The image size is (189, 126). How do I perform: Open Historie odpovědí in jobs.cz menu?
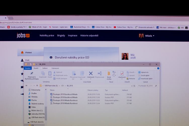click(x=89, y=35)
